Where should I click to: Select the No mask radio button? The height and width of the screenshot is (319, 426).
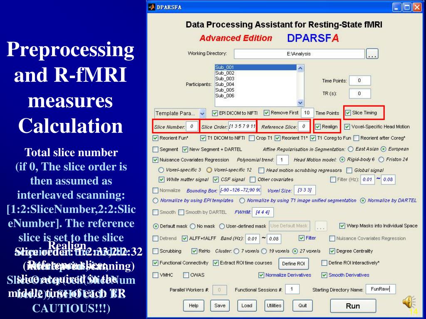click(193, 226)
